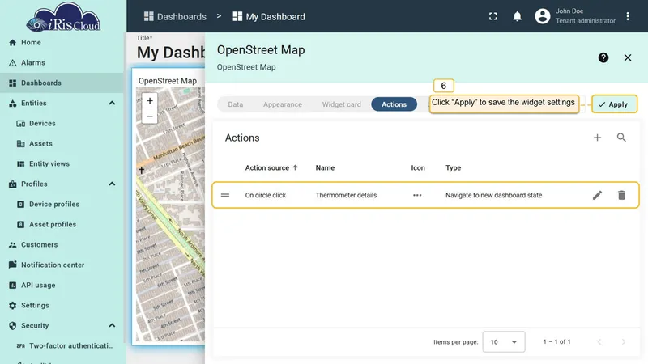Apply the widget settings

(x=614, y=104)
